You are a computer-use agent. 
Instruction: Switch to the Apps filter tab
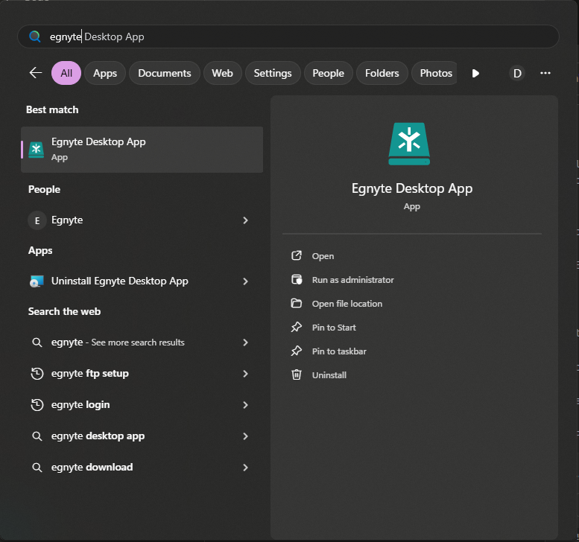click(105, 73)
